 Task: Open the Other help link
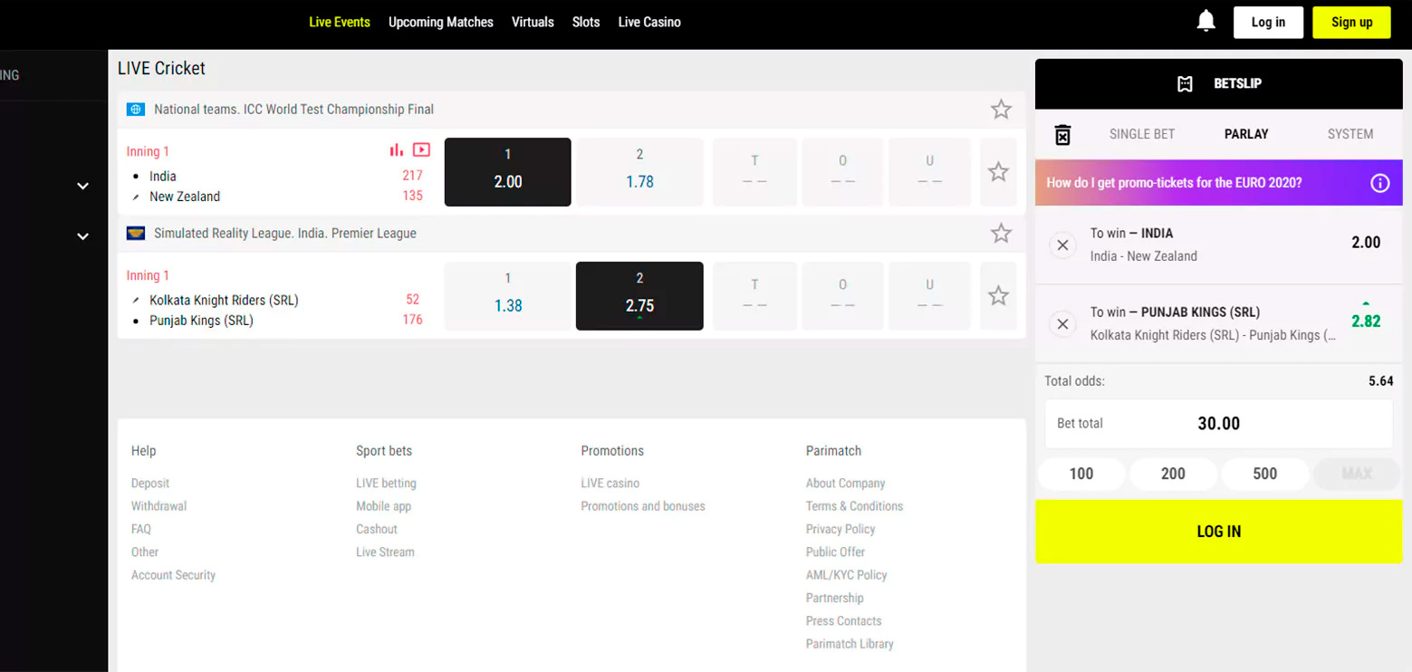click(x=145, y=552)
